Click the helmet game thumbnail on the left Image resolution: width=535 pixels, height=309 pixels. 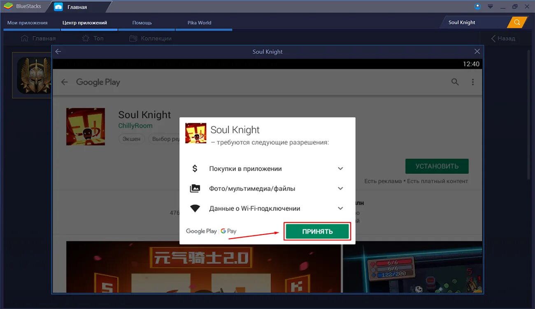[33, 75]
